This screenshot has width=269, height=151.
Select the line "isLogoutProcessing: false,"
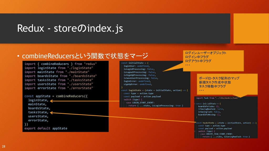(x=140, y=72)
